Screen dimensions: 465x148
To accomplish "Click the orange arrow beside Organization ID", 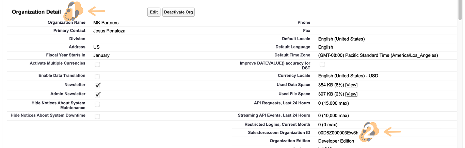I will pos(392,131).
